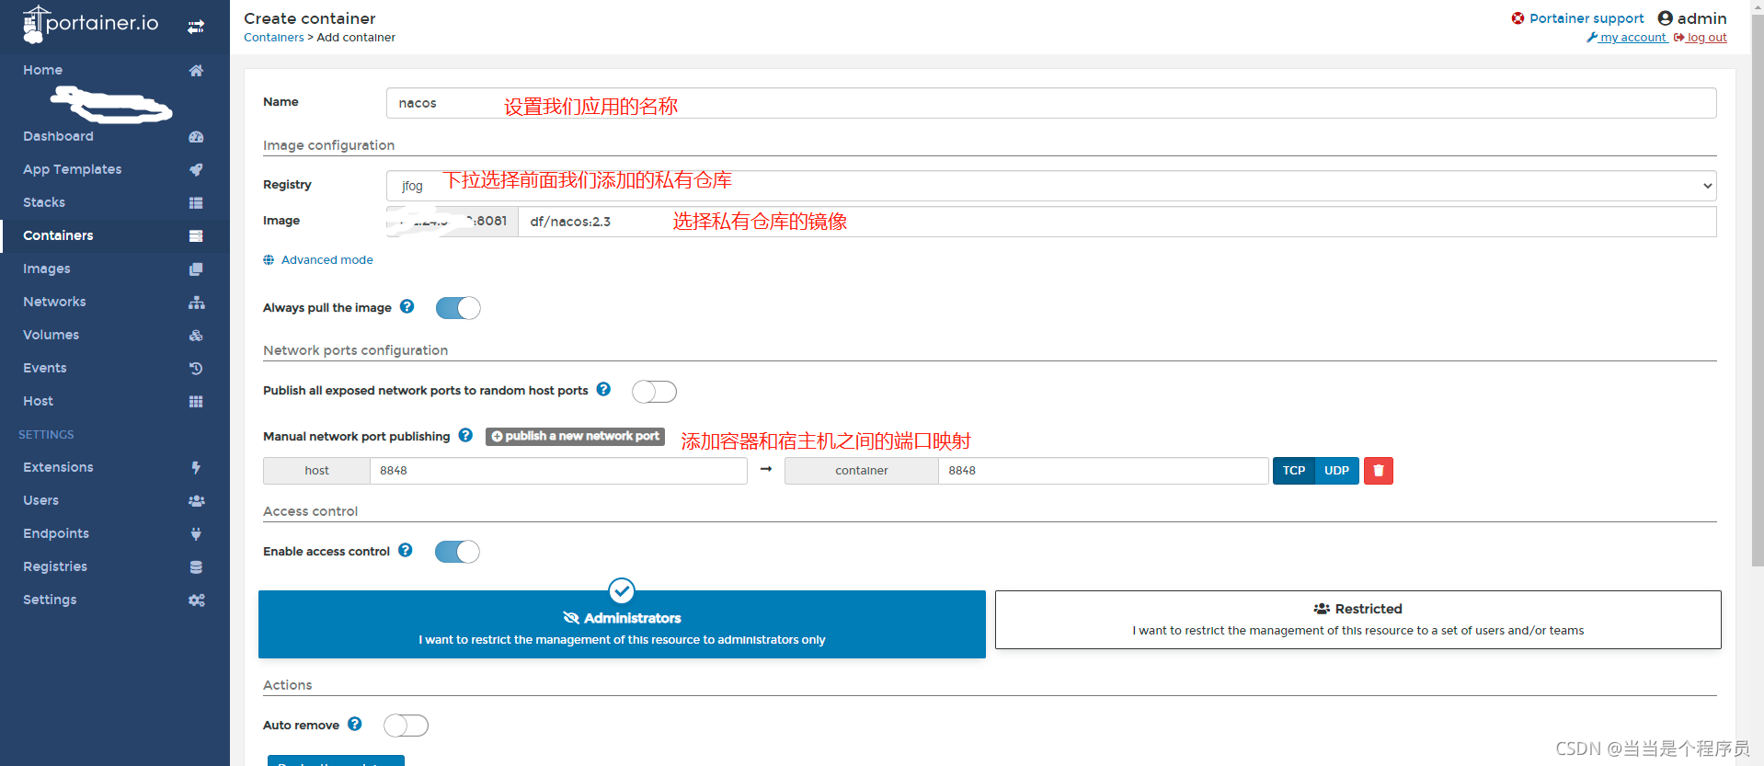The image size is (1764, 766).
Task: Click the globe icon beside Advanced mode
Action: coord(269,260)
